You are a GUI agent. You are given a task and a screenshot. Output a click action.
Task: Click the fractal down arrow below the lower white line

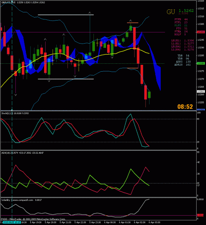49,81
